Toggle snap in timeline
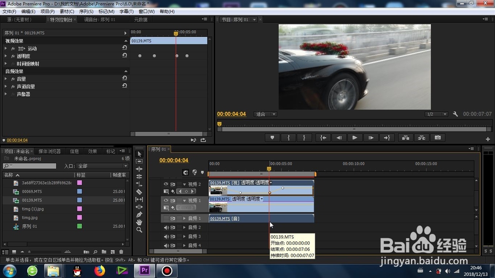This screenshot has height=278, width=495. 185,172
